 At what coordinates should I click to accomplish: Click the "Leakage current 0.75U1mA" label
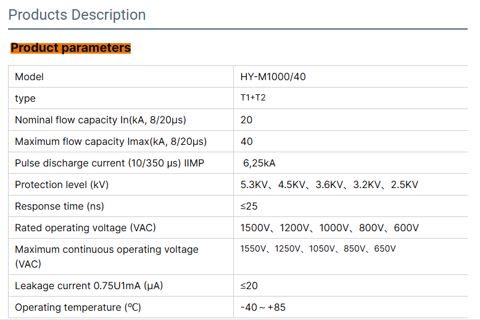pos(89,285)
